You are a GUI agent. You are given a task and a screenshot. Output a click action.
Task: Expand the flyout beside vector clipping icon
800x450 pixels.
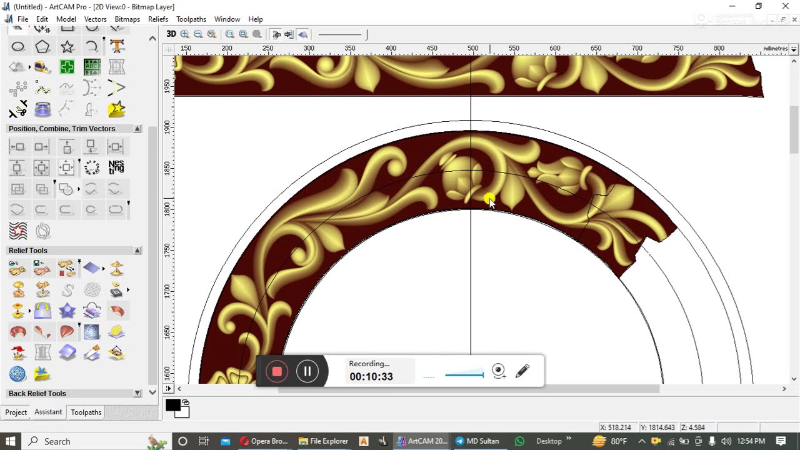point(79,189)
